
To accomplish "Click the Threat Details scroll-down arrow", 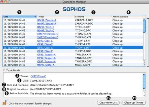I will coord(144,95).
